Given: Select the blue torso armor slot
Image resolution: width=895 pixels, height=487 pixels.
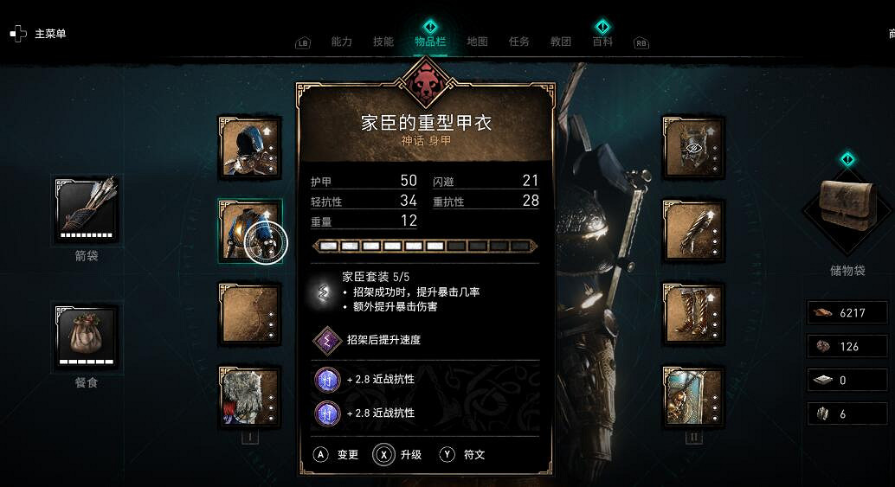Looking at the screenshot, I should point(250,231).
